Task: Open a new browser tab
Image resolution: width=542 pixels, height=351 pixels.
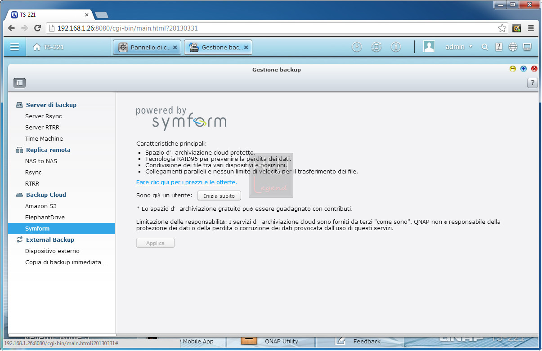Action: coord(102,15)
